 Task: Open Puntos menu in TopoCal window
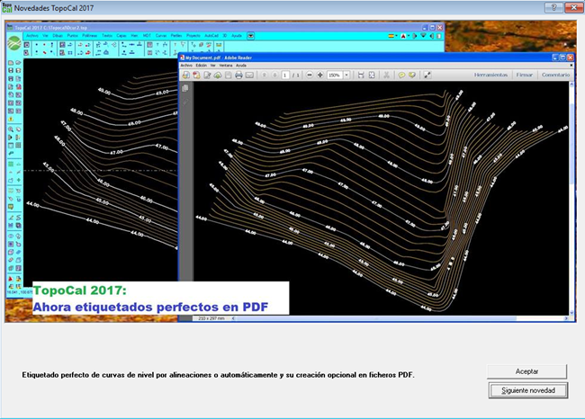click(x=72, y=36)
